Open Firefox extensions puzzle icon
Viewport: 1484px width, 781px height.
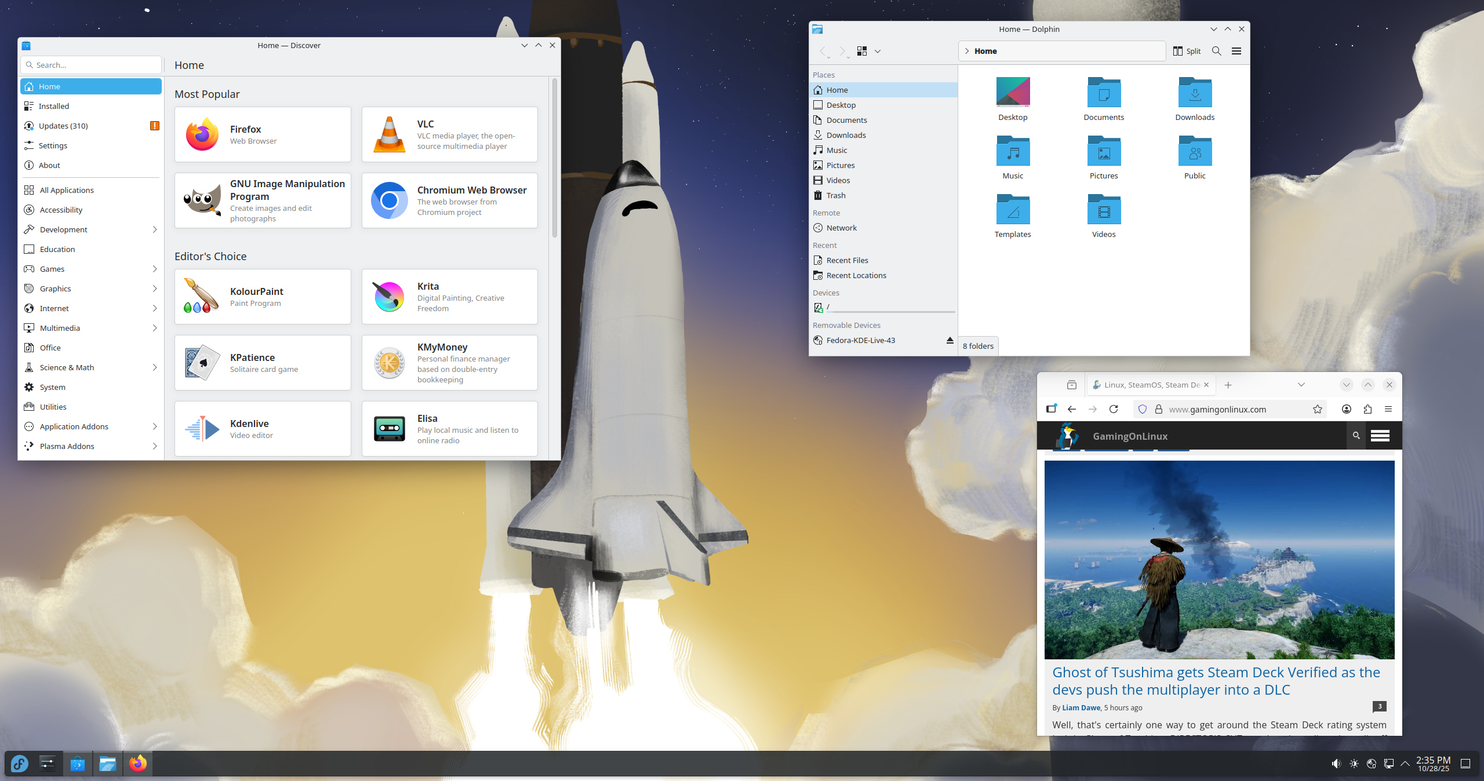[x=1367, y=409]
